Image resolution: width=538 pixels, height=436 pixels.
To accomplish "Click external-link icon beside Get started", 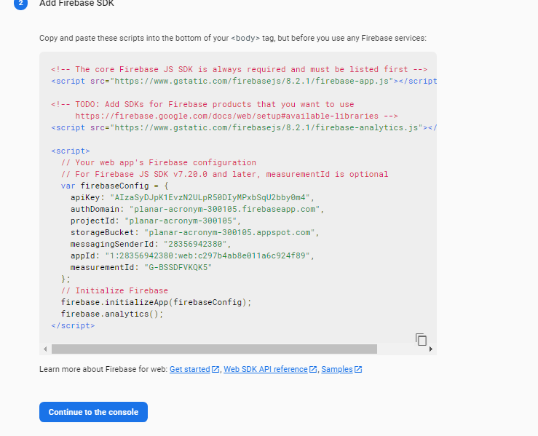I will 215,370.
